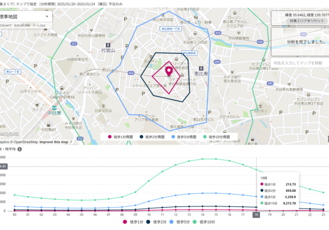This screenshot has height=230, width=329.
Task: Click school icon at 長谷戸小
Action: coord(151,57)
